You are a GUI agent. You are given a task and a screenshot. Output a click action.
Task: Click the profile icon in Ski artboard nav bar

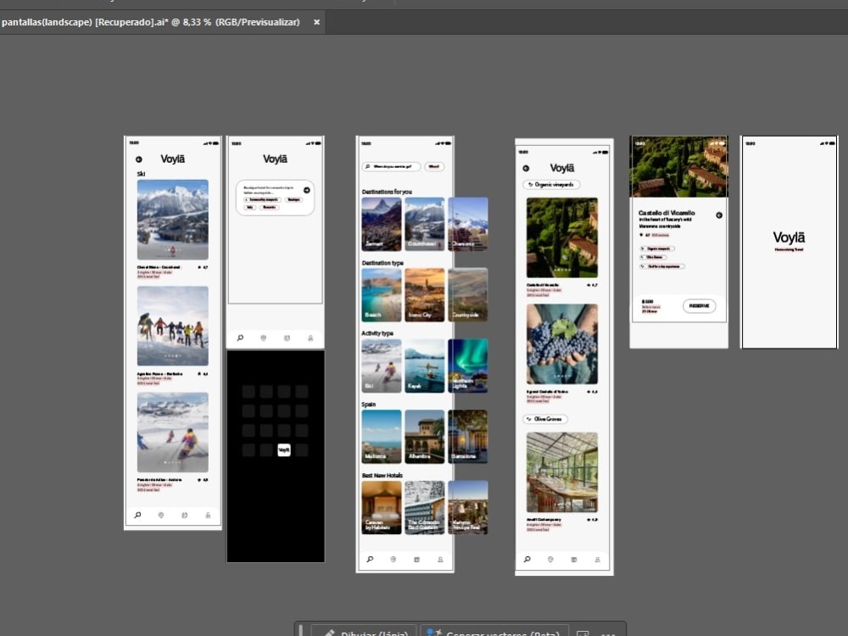tap(208, 515)
